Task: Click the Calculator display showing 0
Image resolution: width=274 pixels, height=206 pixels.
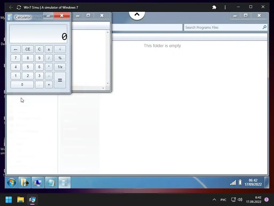Action: coord(38,34)
